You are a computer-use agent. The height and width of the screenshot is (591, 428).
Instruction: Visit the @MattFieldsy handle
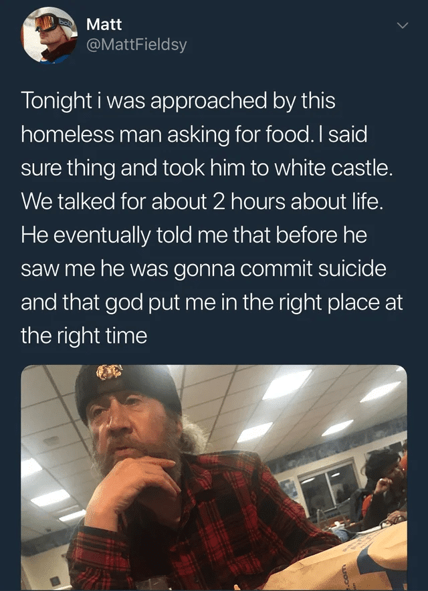click(136, 45)
